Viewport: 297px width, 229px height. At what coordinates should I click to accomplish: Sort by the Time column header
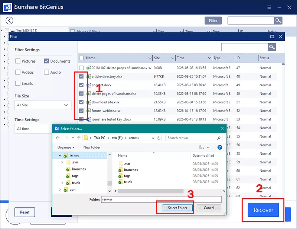click(181, 58)
